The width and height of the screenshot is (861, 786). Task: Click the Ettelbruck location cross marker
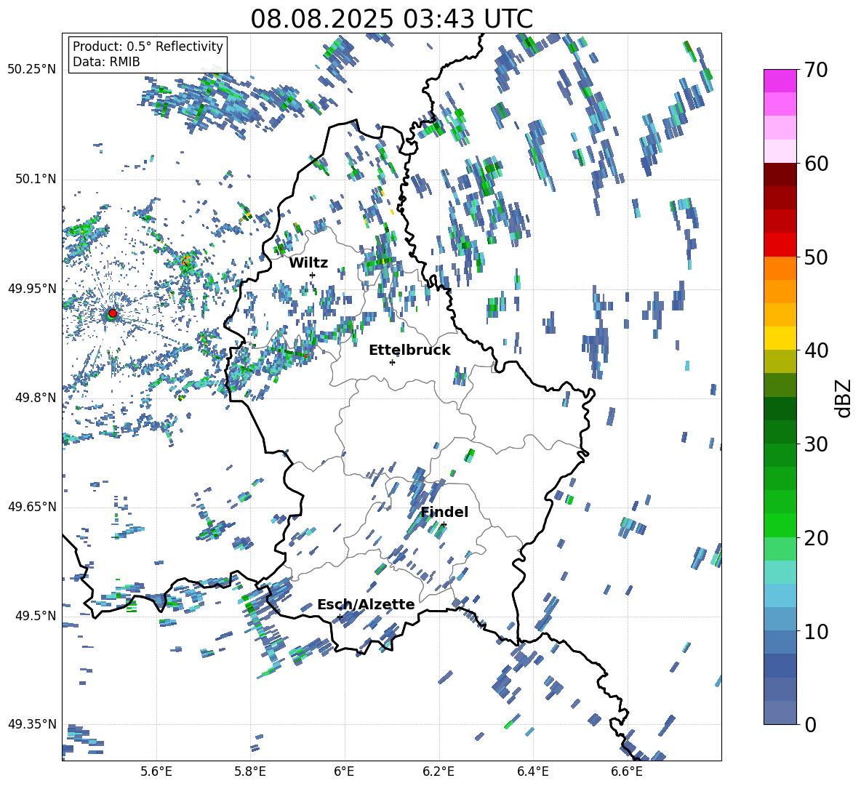click(392, 362)
